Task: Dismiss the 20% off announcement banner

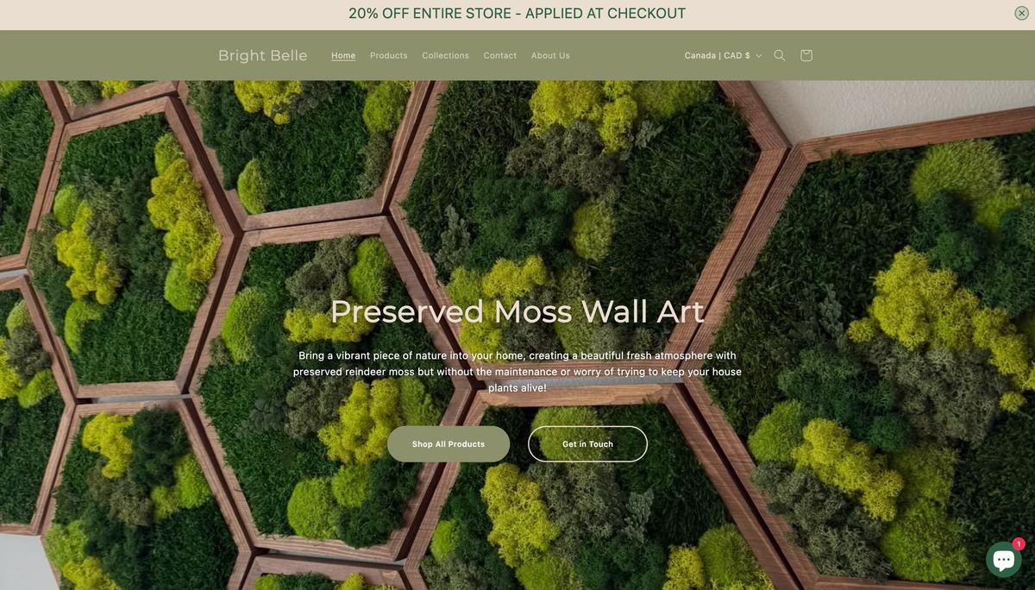Action: [x=1021, y=13]
